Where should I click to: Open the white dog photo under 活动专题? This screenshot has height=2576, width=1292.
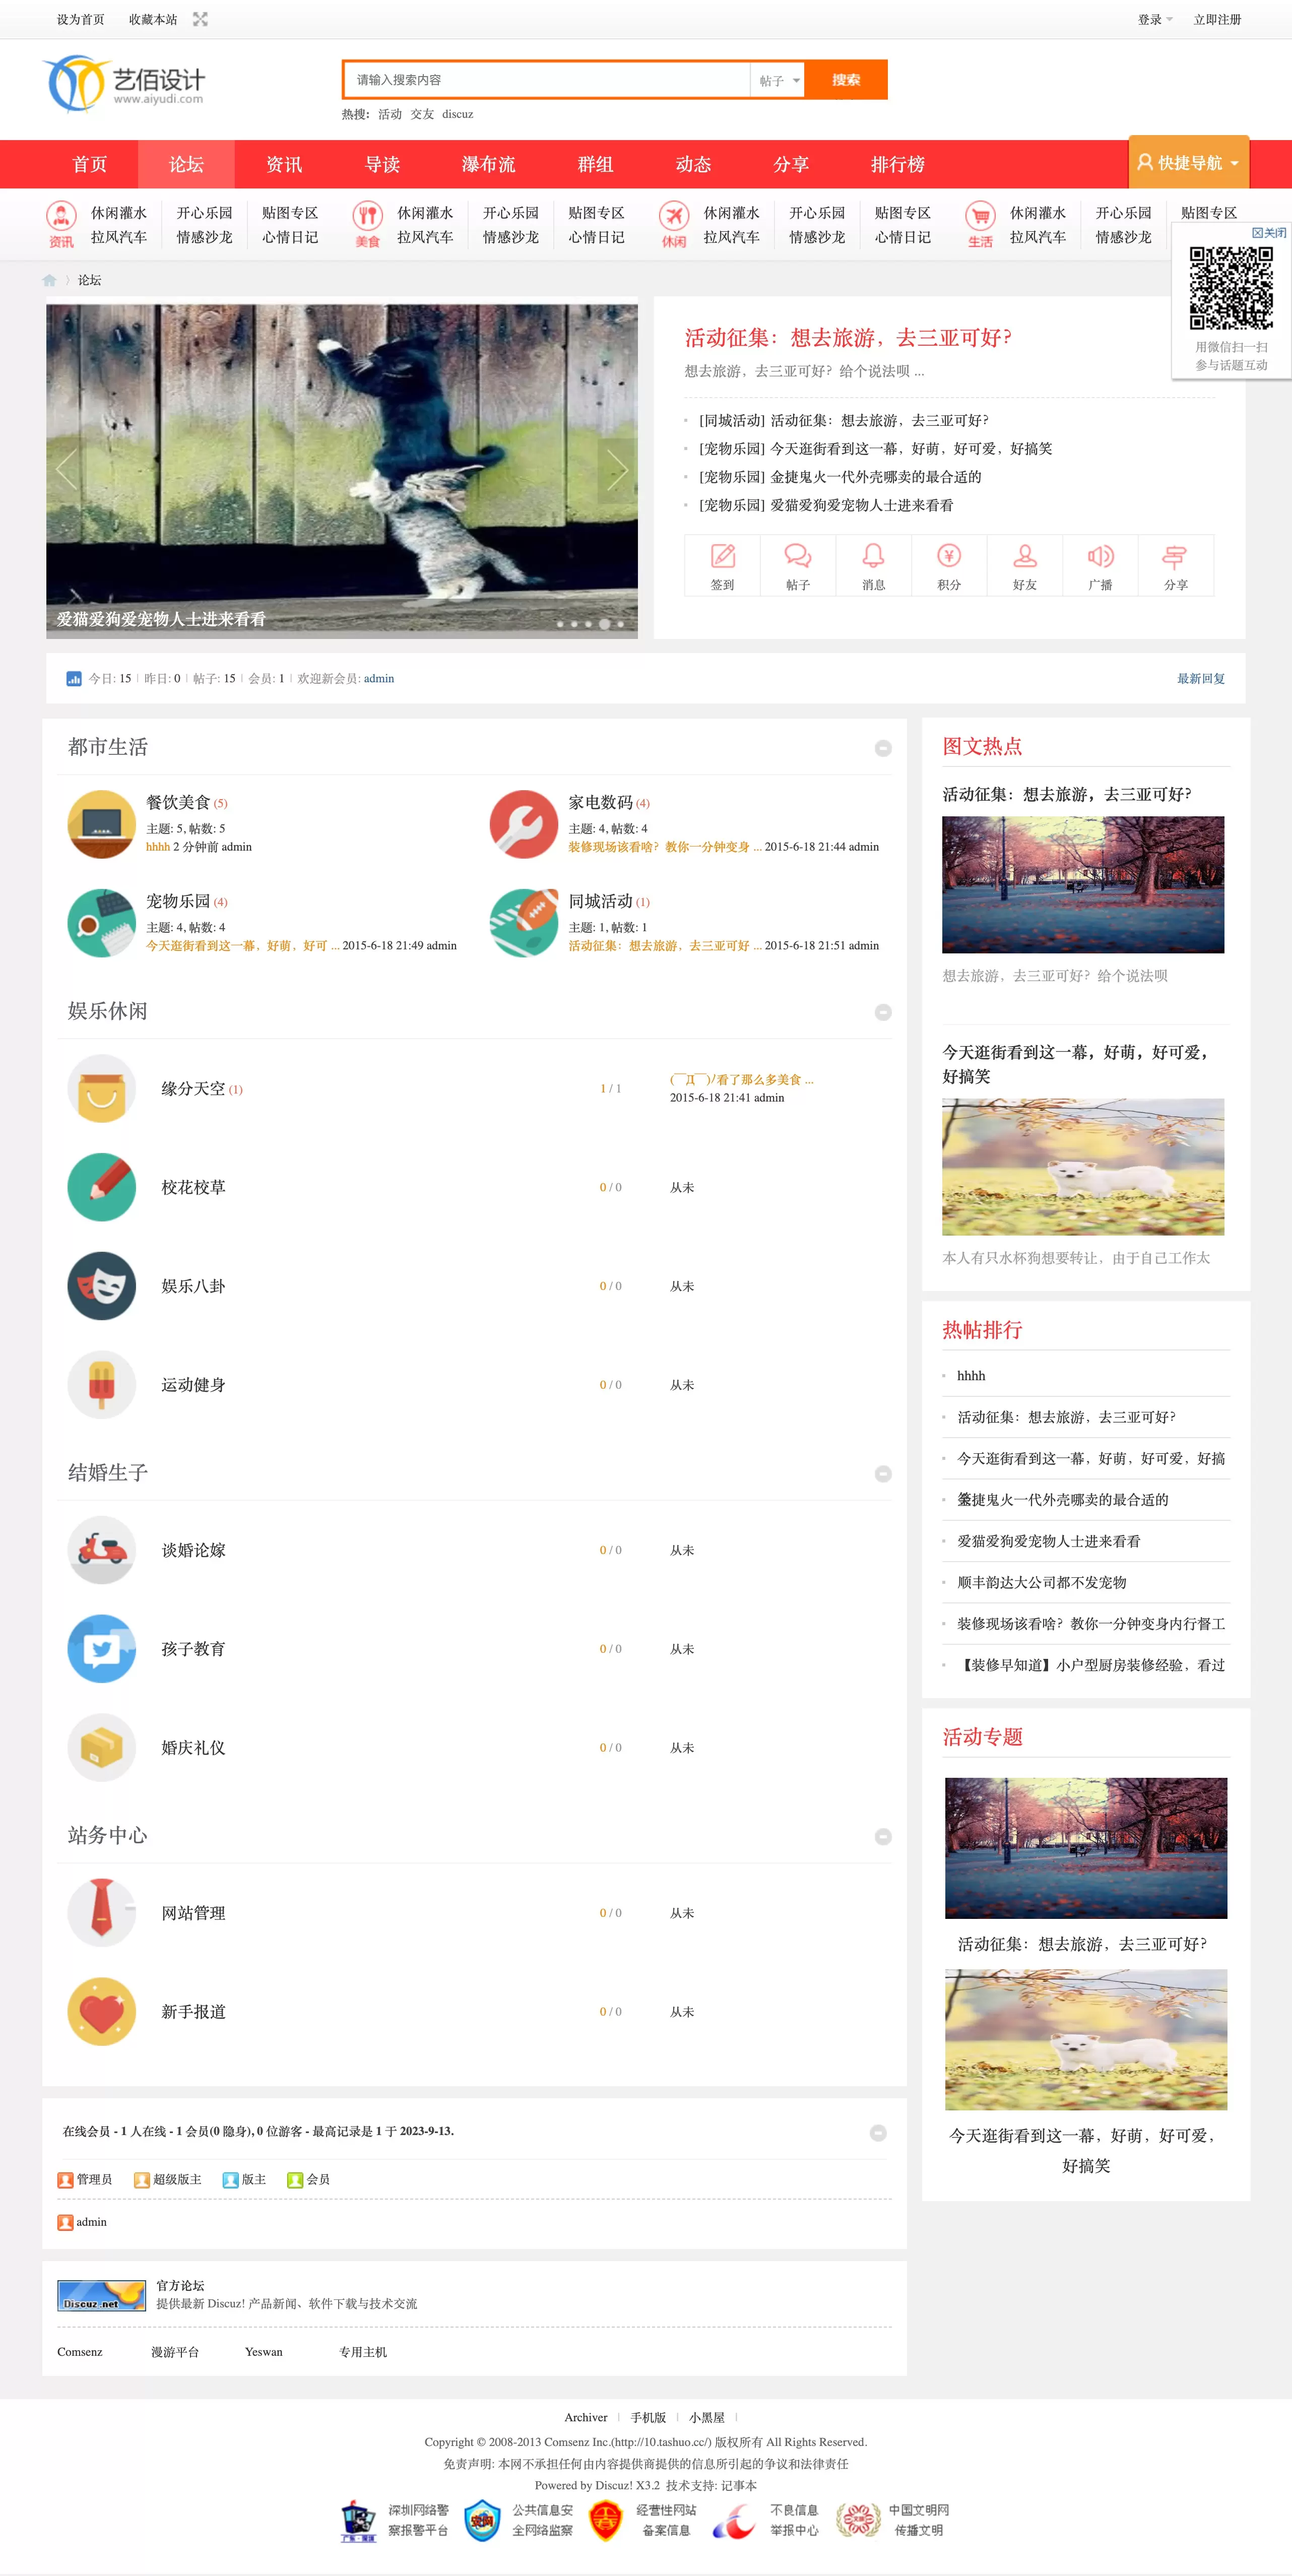[x=1086, y=2039]
